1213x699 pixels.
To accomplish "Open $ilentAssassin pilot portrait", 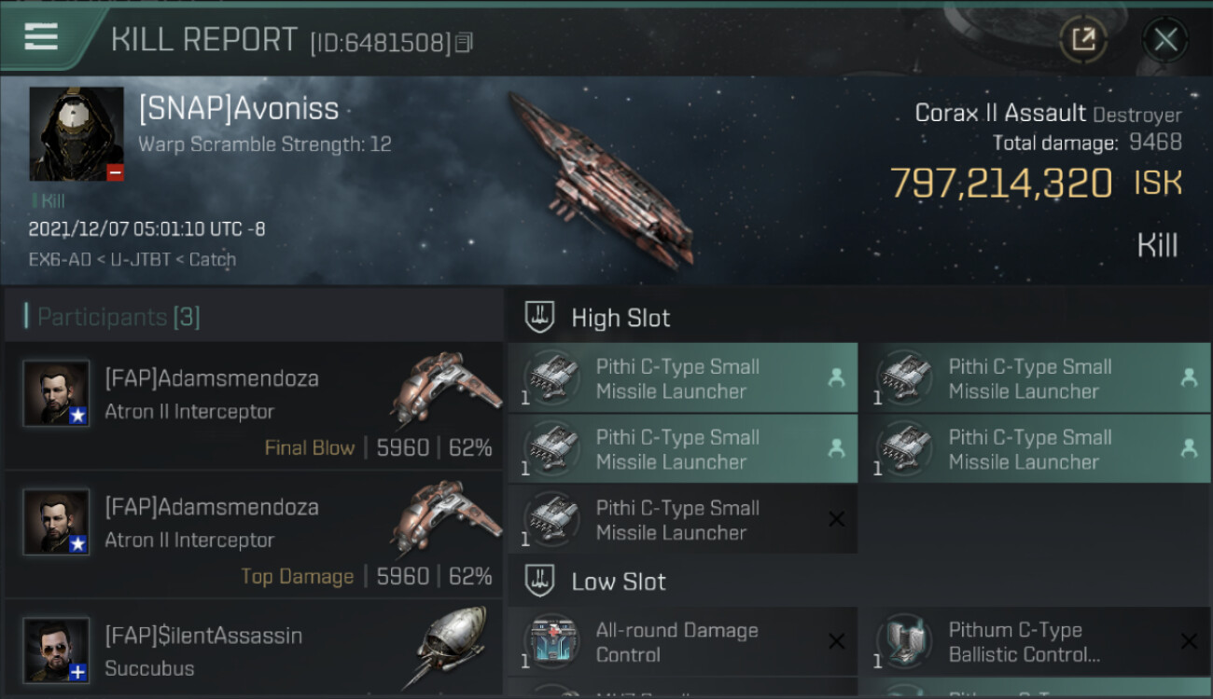I will 56,650.
